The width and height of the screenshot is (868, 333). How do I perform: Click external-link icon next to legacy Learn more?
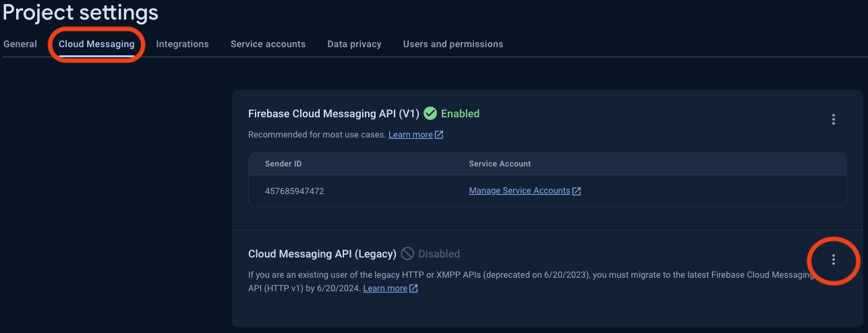(x=413, y=289)
